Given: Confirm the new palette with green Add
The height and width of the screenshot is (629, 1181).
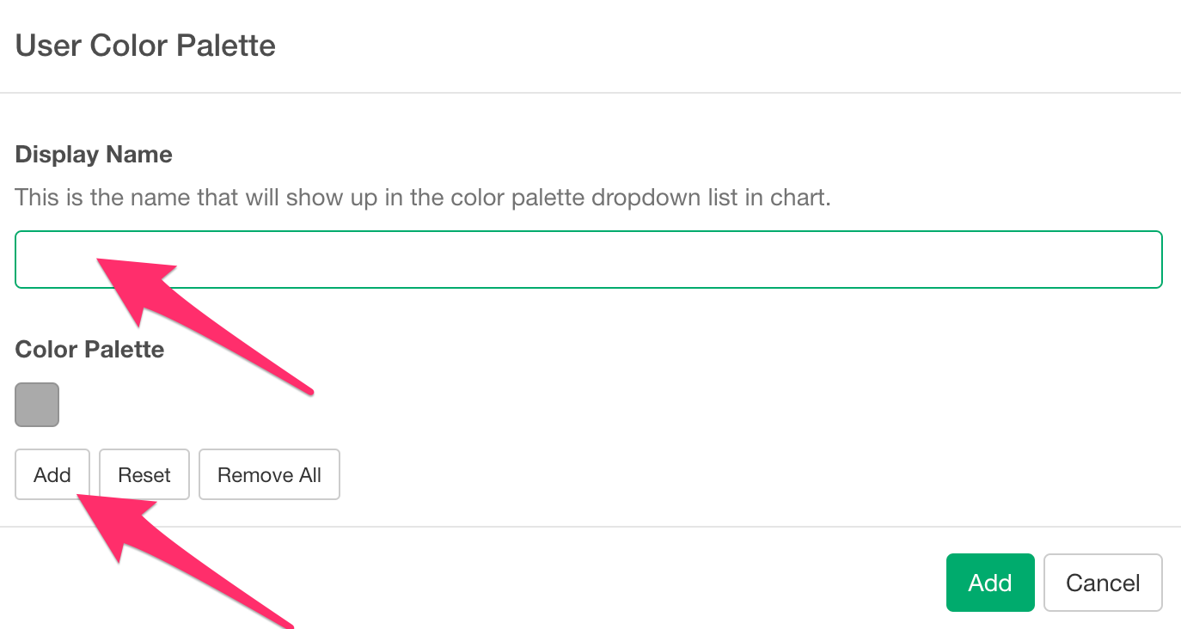Looking at the screenshot, I should [x=989, y=583].
